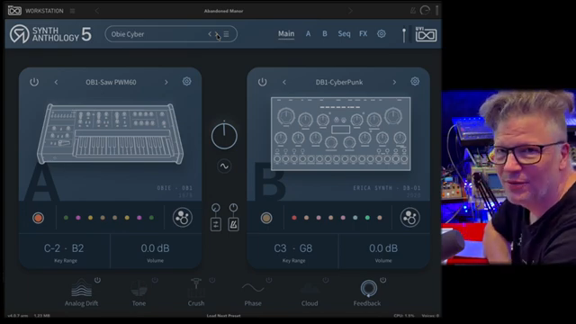Open global settings gear in header
Viewport: 576px width, 324px height.
point(382,34)
